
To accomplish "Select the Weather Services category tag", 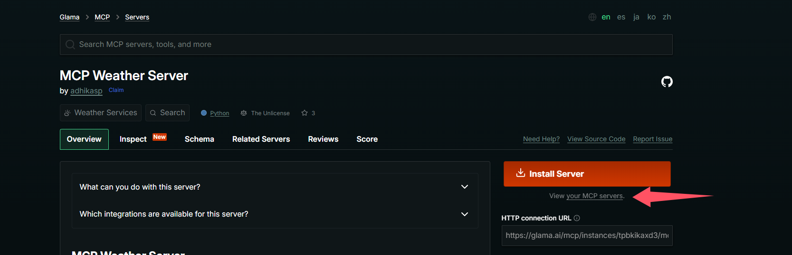I will point(101,113).
